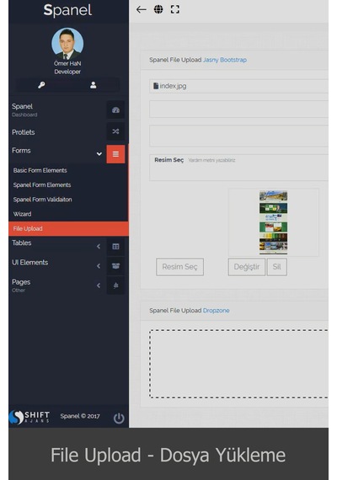Viewport: 337px width, 480px height.
Task: Open the Jasny Bootstrap link
Action: pyautogui.click(x=225, y=60)
